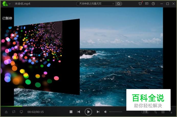Open the playlist panel icon
This screenshot has height=117, width=177.
163,112
